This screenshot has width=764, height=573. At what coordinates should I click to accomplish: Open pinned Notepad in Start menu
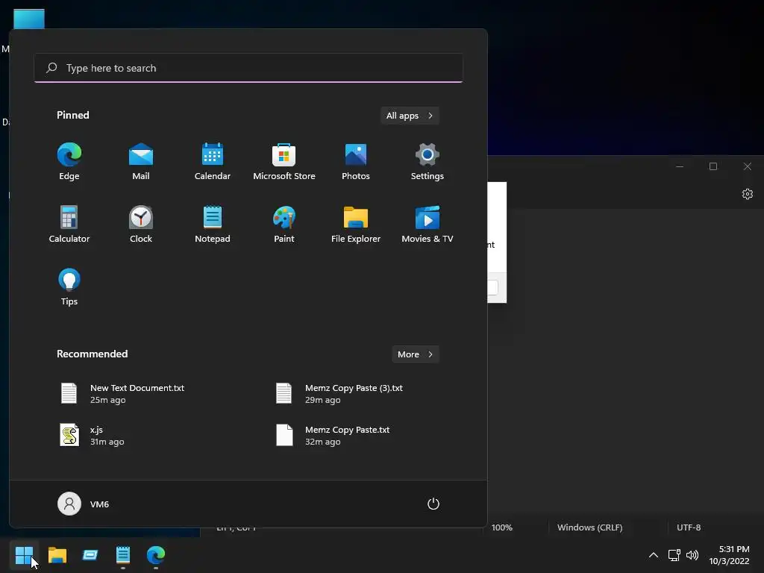pyautogui.click(x=213, y=224)
